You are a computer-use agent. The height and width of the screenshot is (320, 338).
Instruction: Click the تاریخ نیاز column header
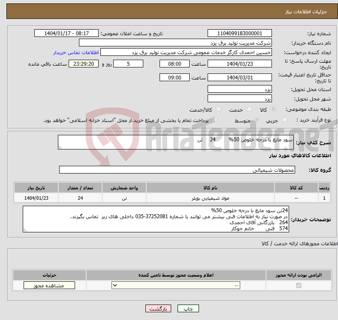click(x=36, y=188)
